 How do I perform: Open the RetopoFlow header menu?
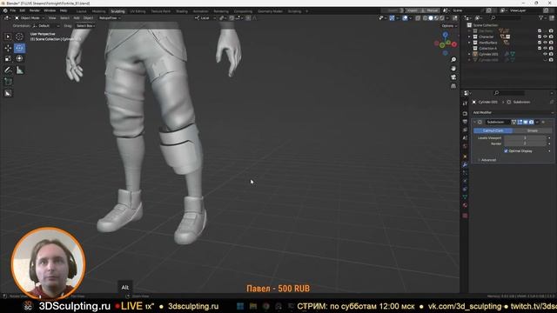click(110, 18)
